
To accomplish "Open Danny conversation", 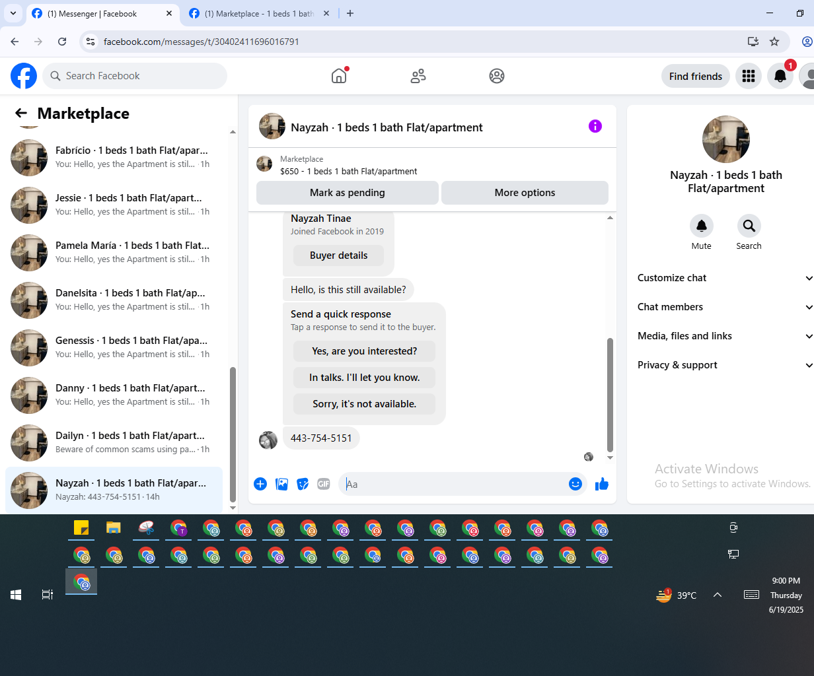I will click(x=114, y=395).
